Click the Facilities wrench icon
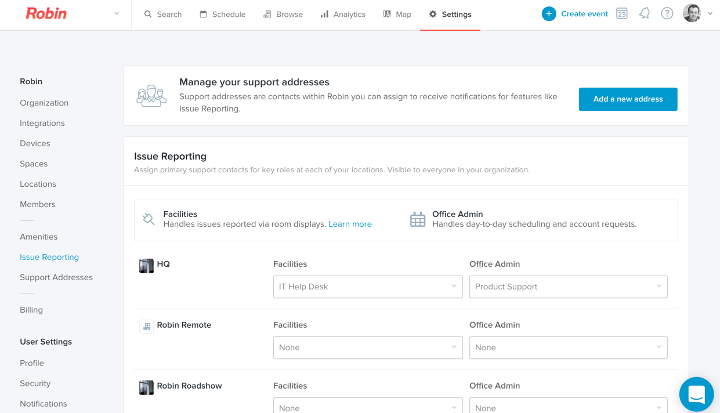 coord(149,219)
